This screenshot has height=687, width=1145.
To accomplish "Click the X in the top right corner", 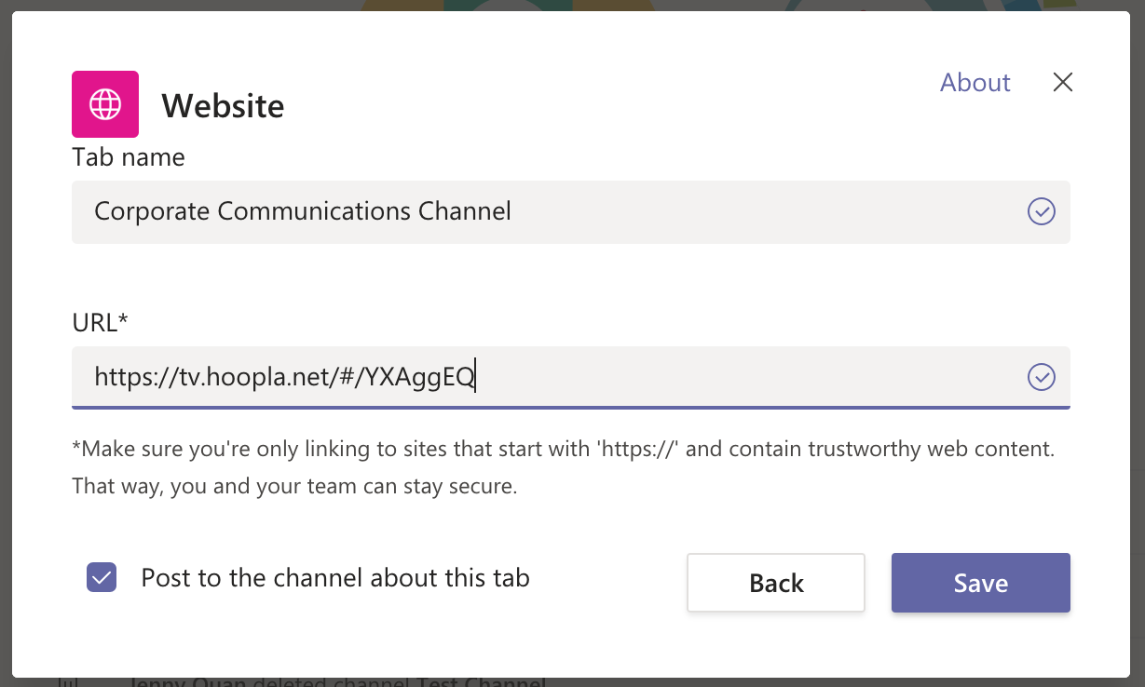I will coord(1062,82).
